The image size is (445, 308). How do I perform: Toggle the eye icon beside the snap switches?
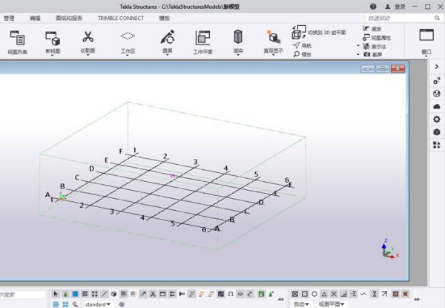tap(280, 299)
